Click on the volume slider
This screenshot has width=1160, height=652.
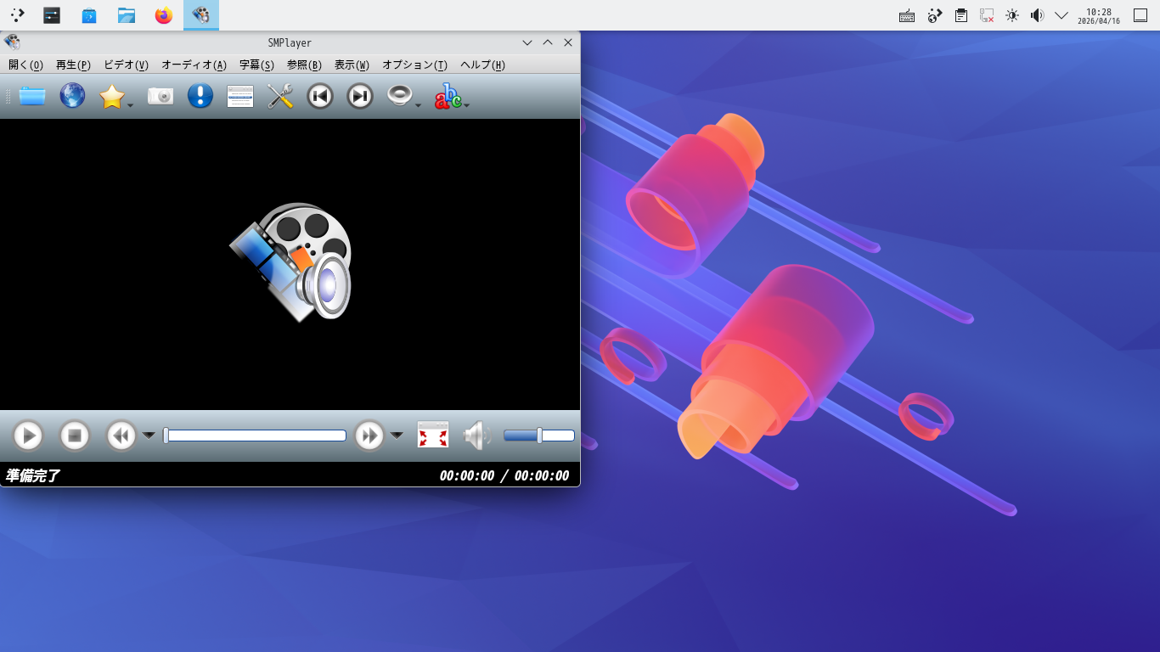pyautogui.click(x=539, y=436)
